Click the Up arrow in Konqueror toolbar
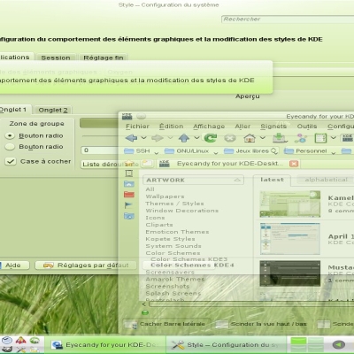The height and width of the screenshot is (354, 354). coord(184,138)
